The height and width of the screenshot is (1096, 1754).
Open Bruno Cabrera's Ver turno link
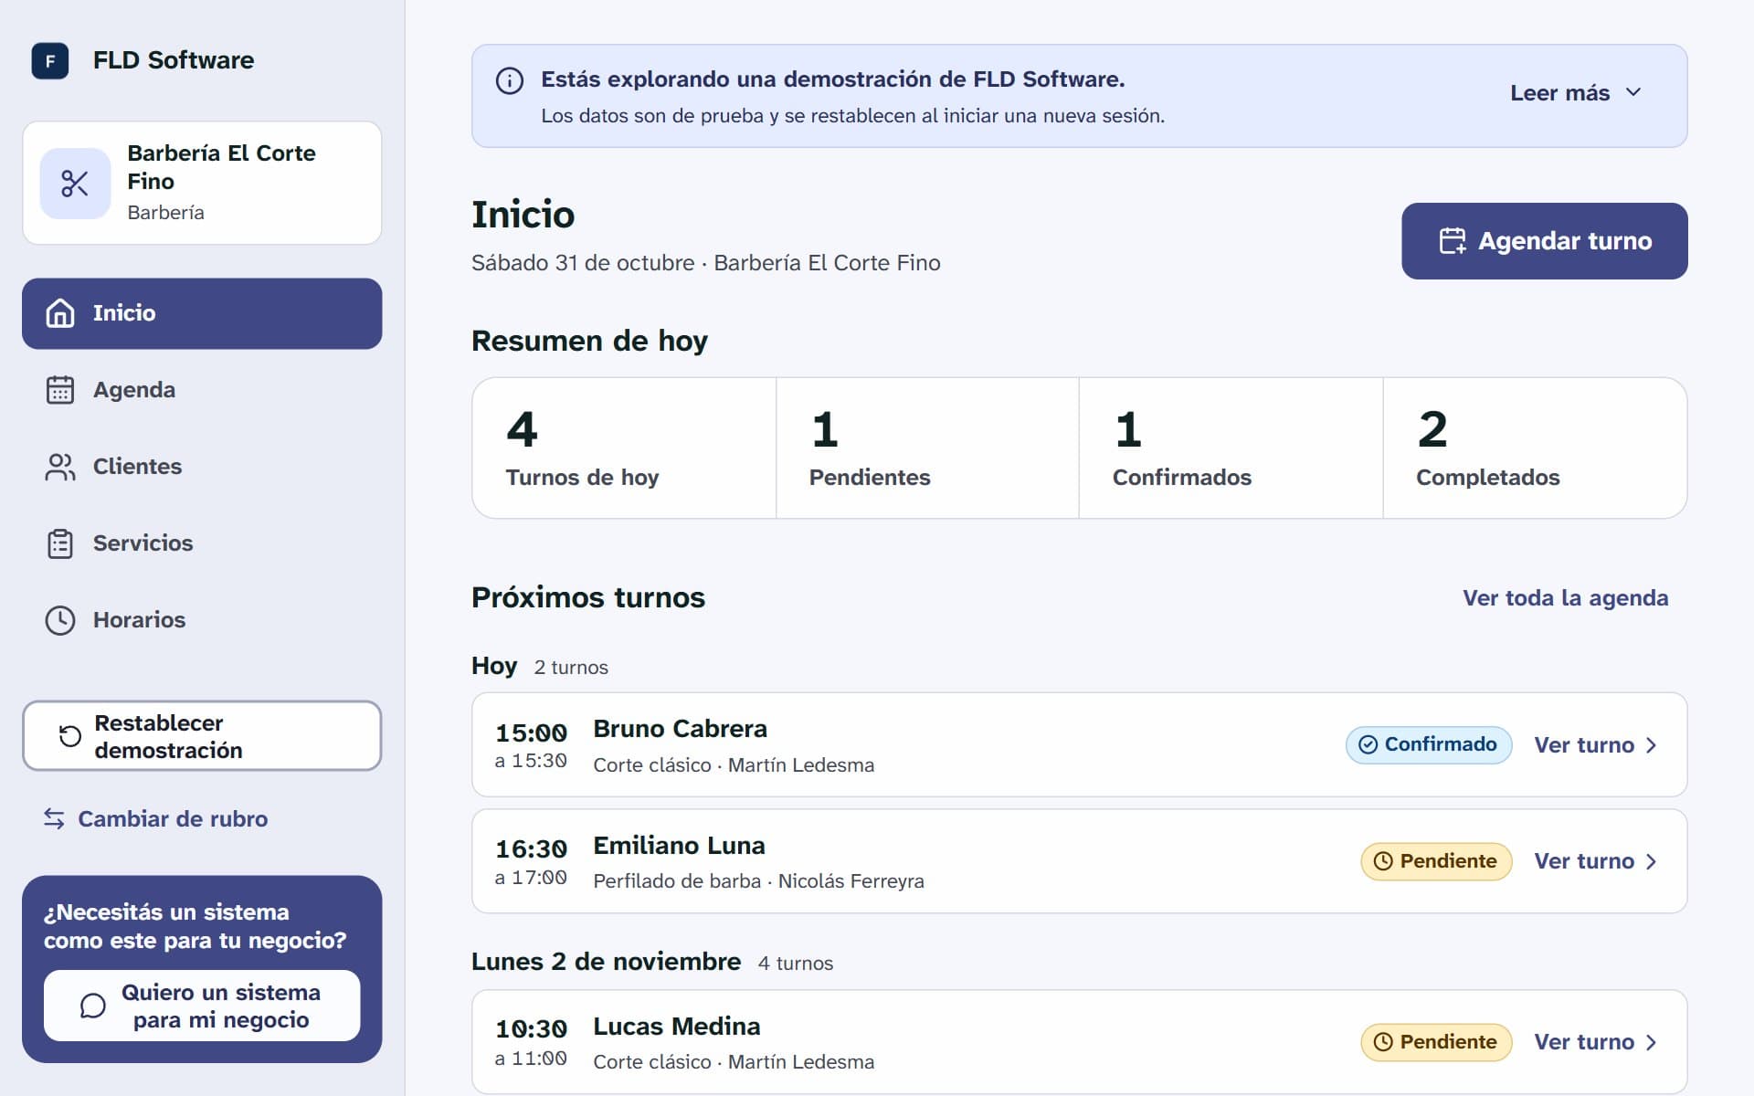pyautogui.click(x=1596, y=745)
